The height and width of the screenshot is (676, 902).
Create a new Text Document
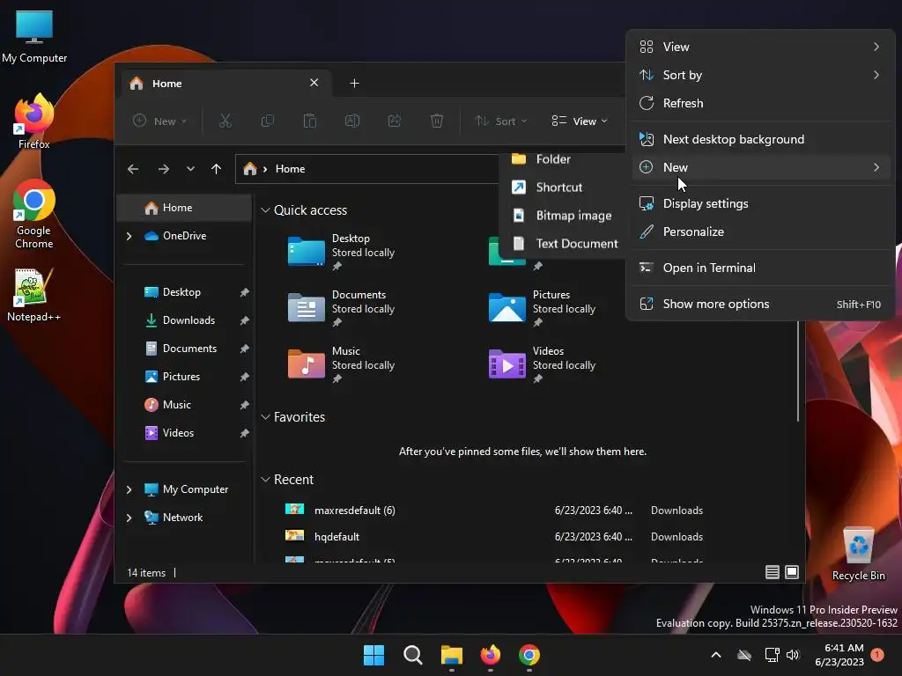564,244
